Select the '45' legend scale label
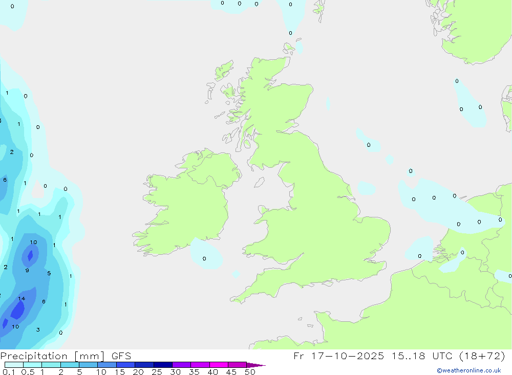512x375 pixels. 231,372
